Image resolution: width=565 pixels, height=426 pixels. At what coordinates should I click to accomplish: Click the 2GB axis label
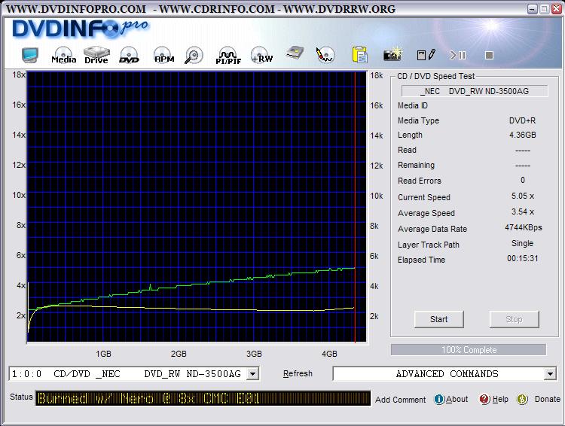(179, 354)
